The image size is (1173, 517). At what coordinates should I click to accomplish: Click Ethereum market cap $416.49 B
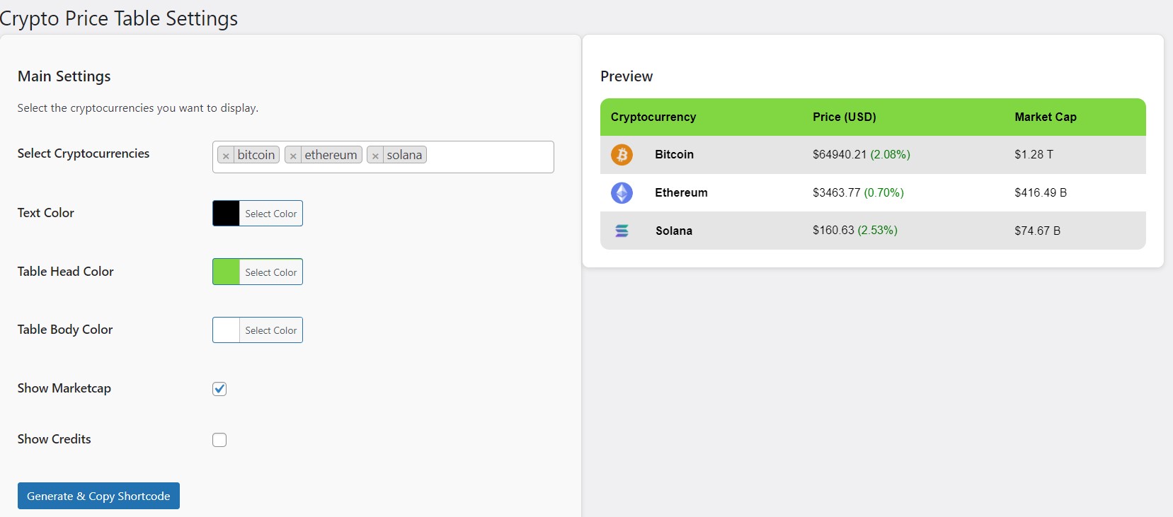[1041, 192]
